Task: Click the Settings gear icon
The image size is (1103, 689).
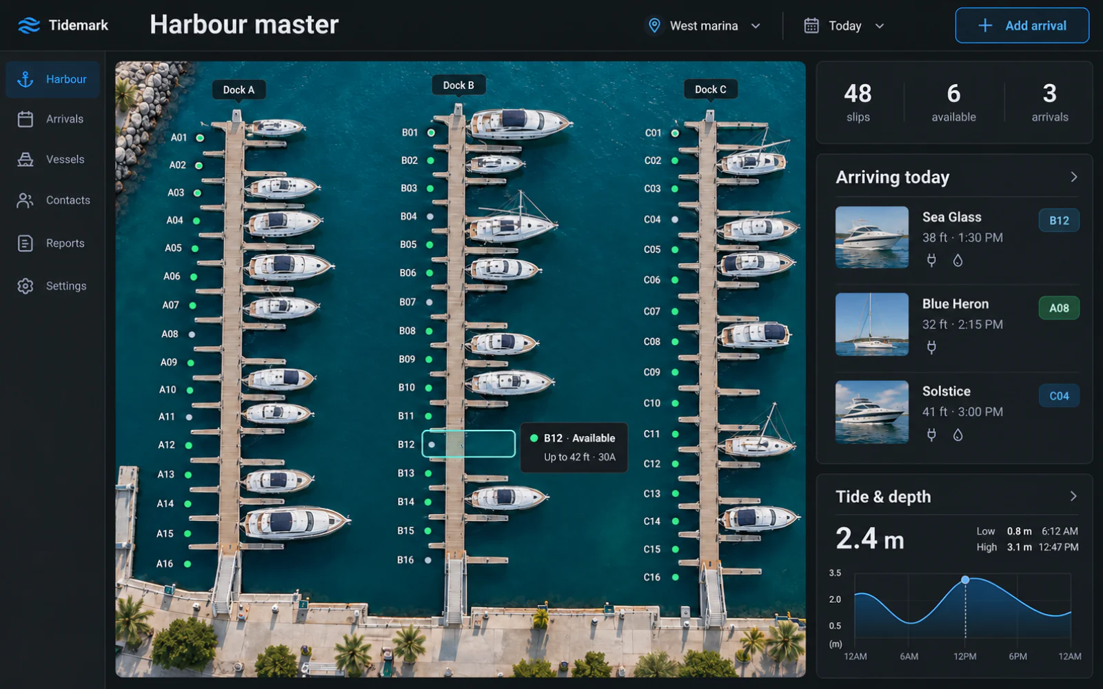Action: pyautogui.click(x=26, y=286)
